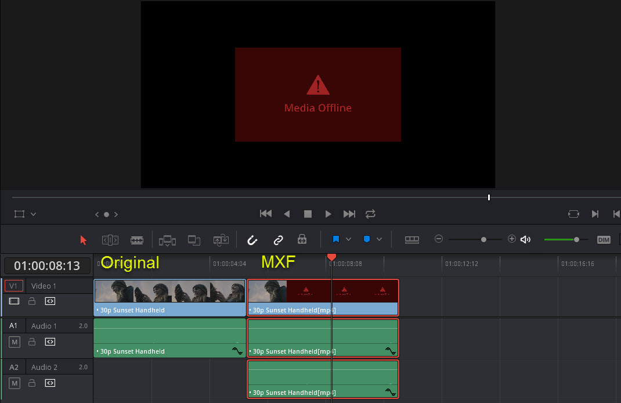Image resolution: width=621 pixels, height=403 pixels.
Task: Click the speaker mute icon
Action: tap(525, 239)
